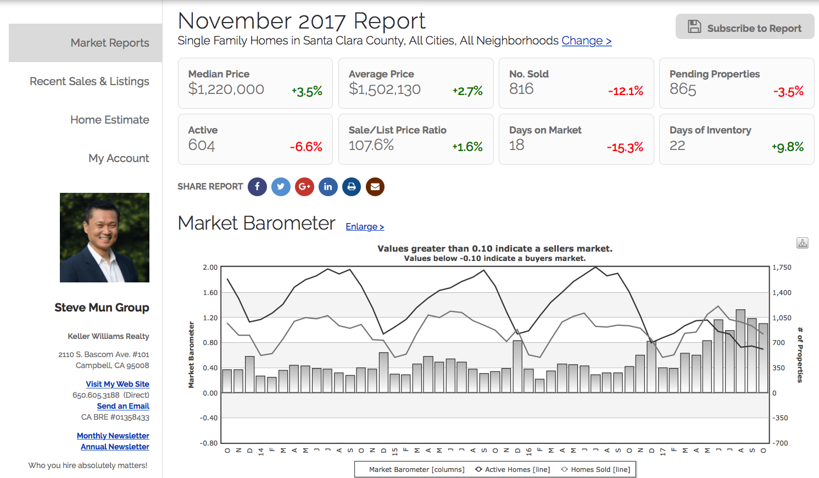This screenshot has width=819, height=478.
Task: Print the report via printer icon
Action: tap(352, 187)
